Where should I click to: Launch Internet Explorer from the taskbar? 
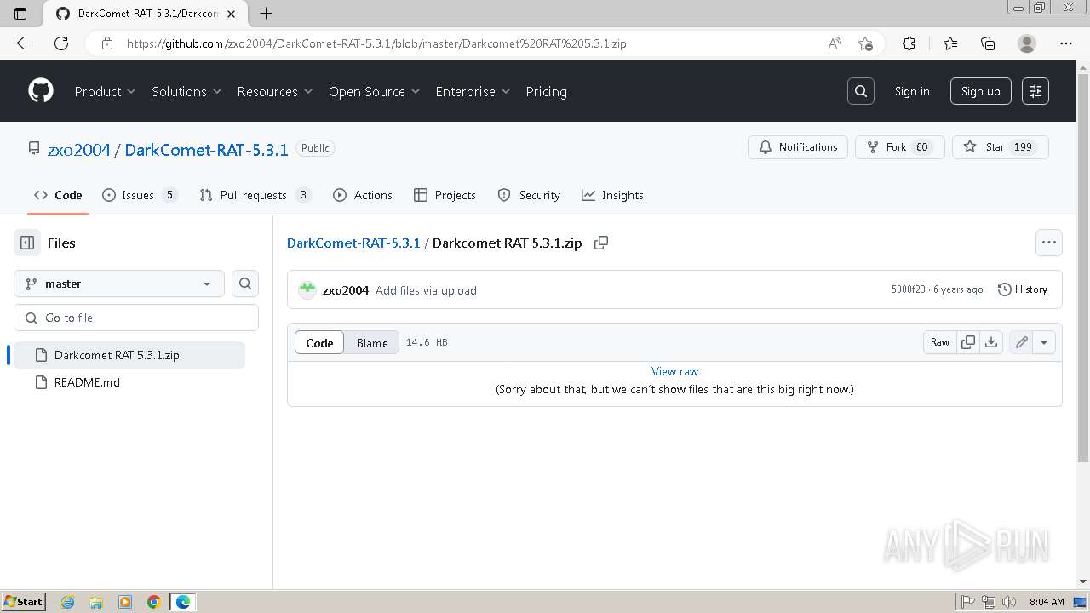pyautogui.click(x=68, y=602)
